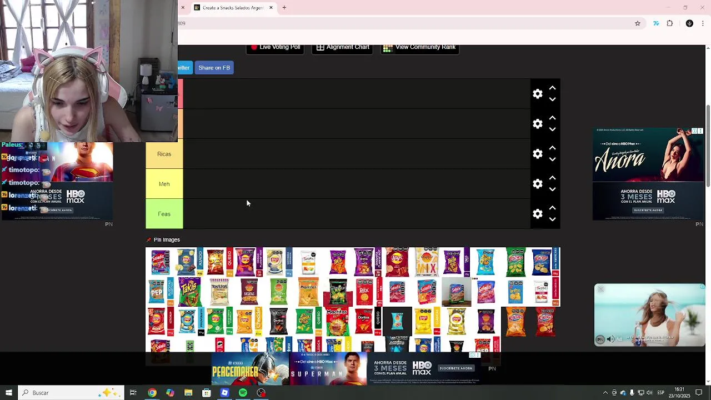
Task: Click the Buscar taskbar search box
Action: (x=71, y=393)
